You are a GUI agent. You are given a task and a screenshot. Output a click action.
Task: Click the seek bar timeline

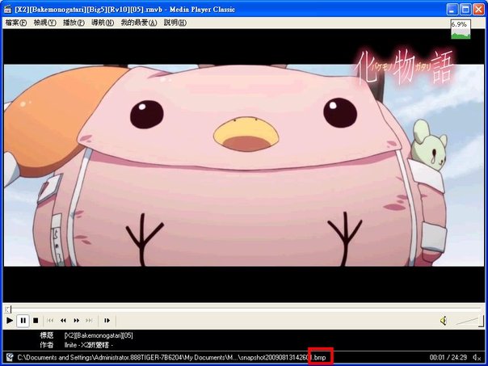[x=244, y=309]
